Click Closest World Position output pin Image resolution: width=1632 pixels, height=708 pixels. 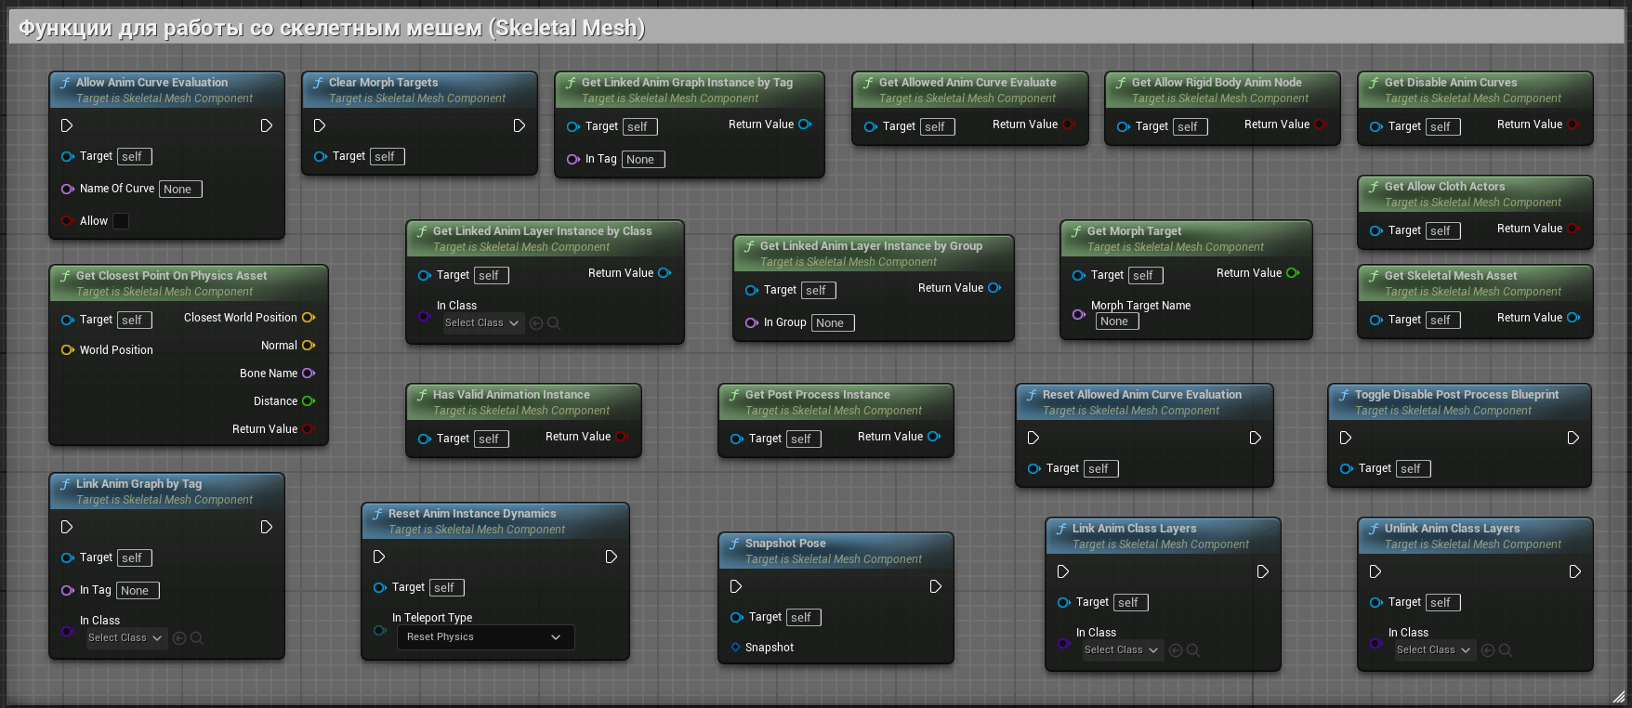pos(309,317)
